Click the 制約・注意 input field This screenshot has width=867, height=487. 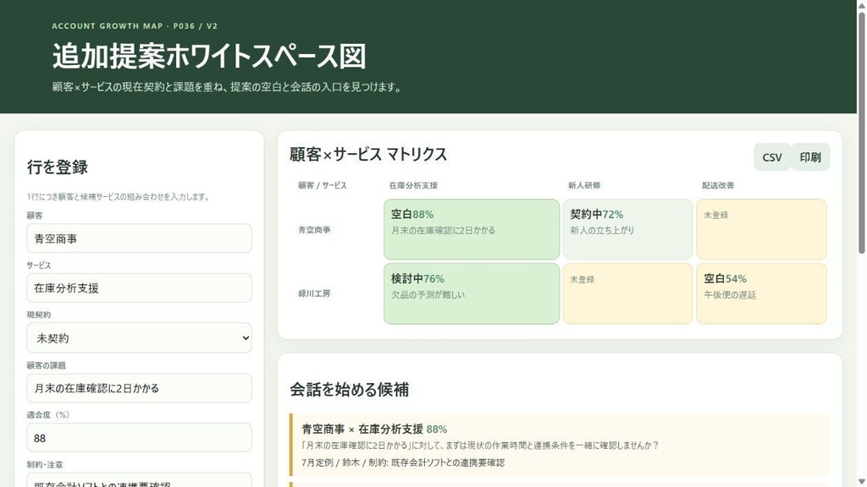[140, 480]
